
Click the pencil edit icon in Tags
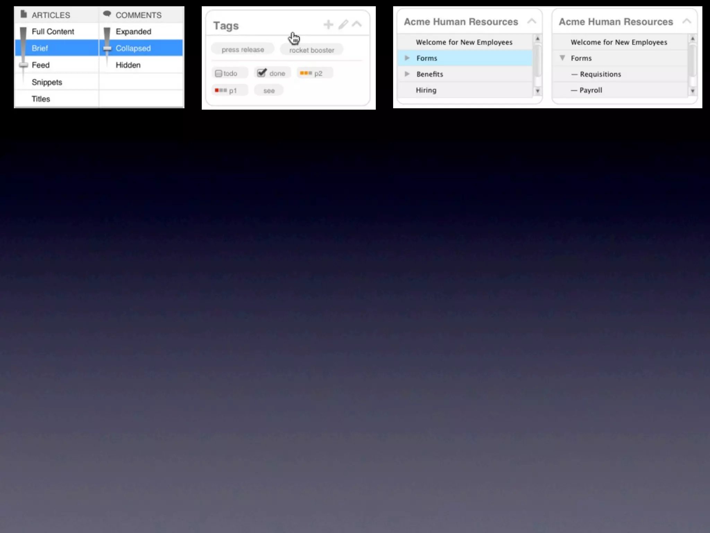[343, 25]
